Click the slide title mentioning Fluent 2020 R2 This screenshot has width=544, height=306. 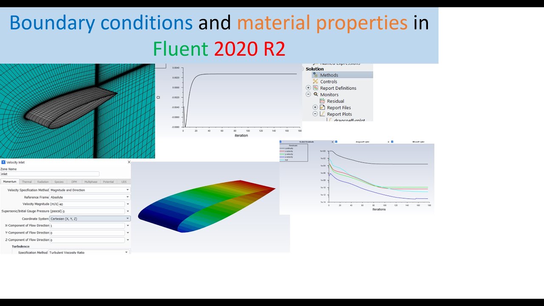click(219, 36)
